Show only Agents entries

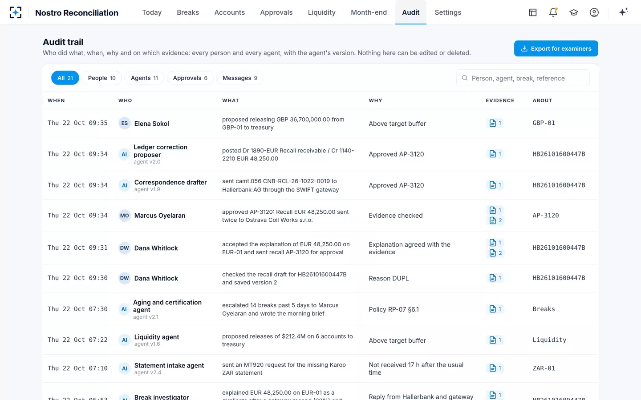(x=145, y=78)
